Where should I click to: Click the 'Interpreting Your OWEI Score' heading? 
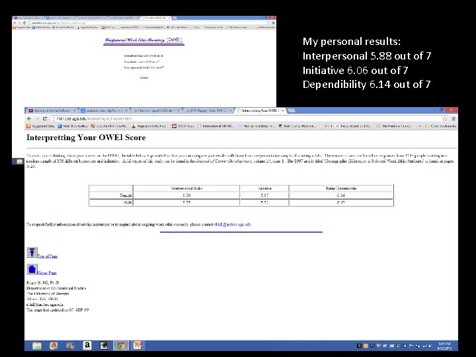pyautogui.click(x=86, y=138)
